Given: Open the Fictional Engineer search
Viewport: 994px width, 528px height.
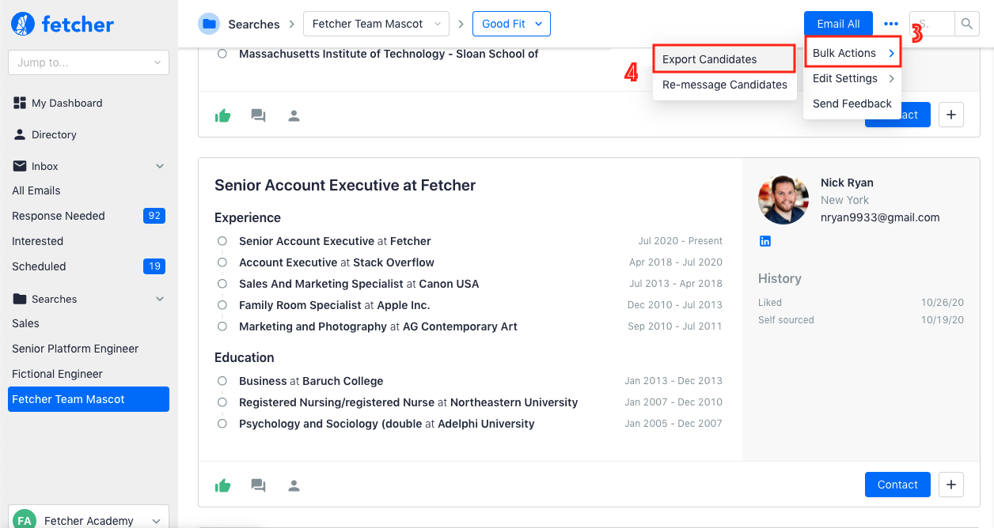Looking at the screenshot, I should coord(57,374).
